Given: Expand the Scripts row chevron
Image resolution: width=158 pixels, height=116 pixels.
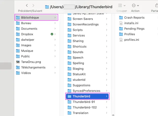Looking at the screenshot, I should point(106,30).
